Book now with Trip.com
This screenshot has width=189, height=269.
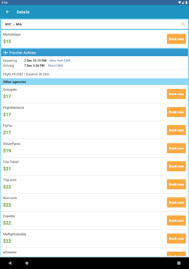[x=176, y=184]
